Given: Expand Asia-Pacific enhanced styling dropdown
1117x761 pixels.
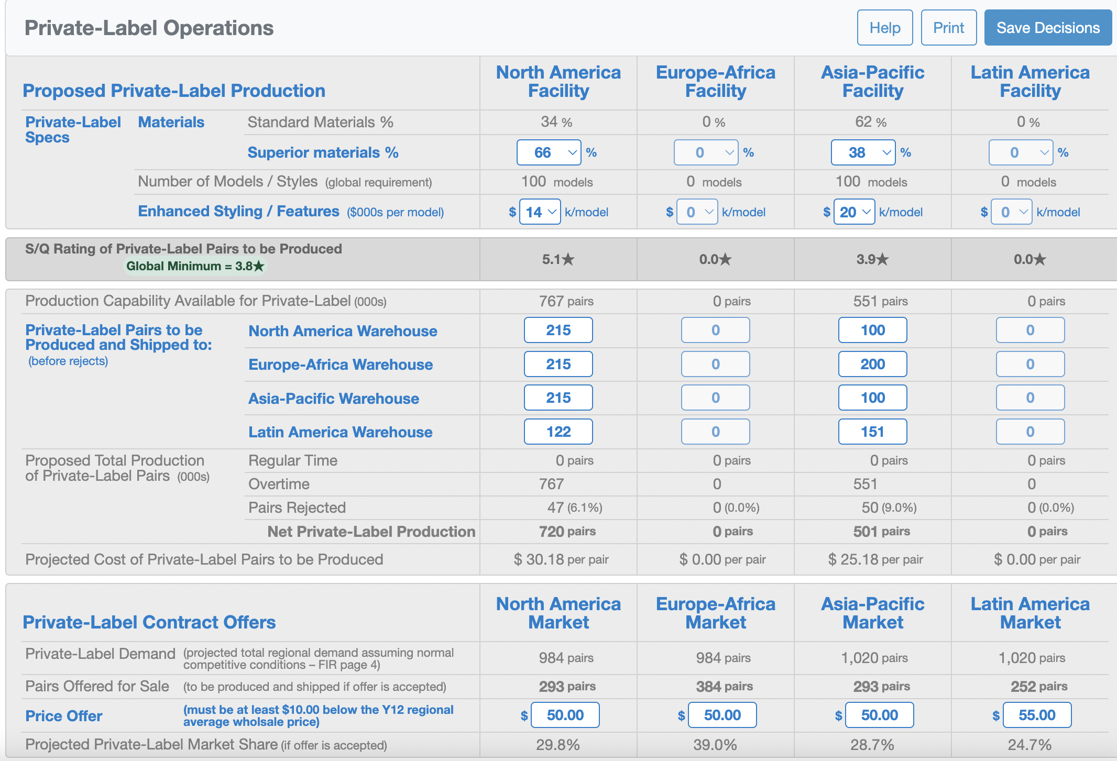Looking at the screenshot, I should coord(854,212).
